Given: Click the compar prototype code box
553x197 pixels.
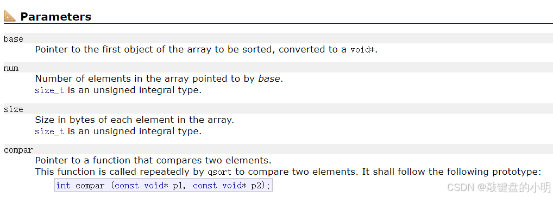Looking at the screenshot, I should click(164, 185).
